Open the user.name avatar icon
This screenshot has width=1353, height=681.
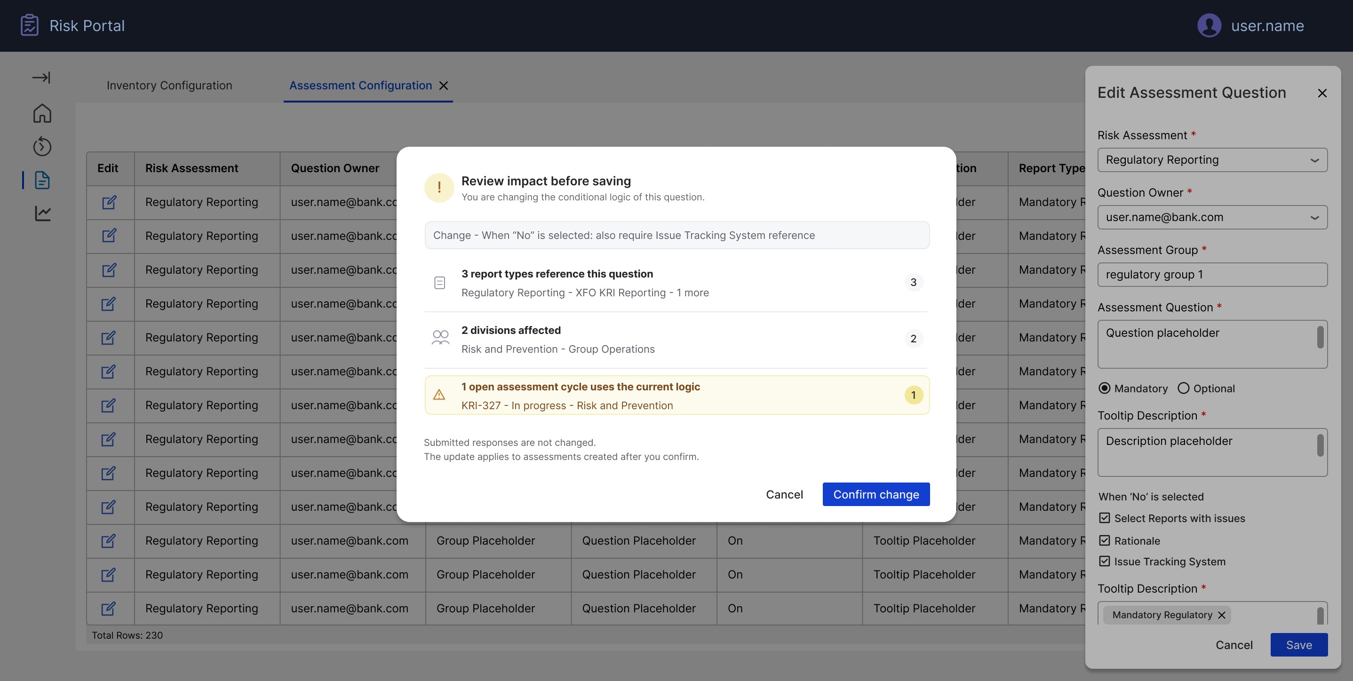tap(1209, 25)
